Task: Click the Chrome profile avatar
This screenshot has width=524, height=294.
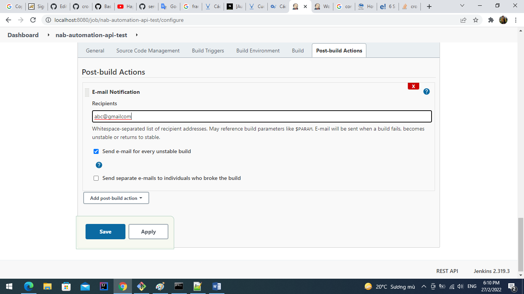Action: (503, 20)
